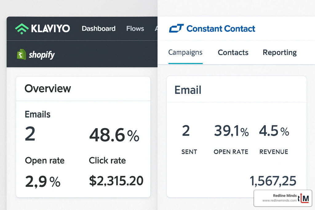Click the shopify integration label

pyautogui.click(x=42, y=55)
